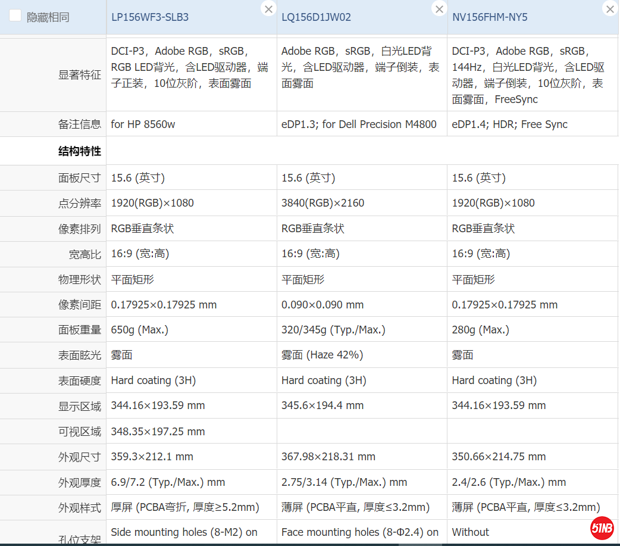The image size is (620, 546).
Task: Open the LQ156D1JW02 model link
Action: coord(316,17)
